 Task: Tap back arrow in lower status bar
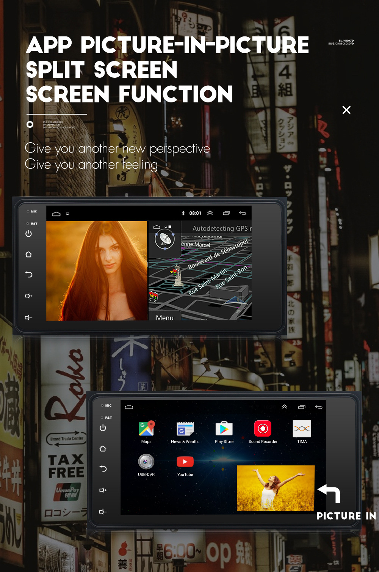(x=319, y=407)
